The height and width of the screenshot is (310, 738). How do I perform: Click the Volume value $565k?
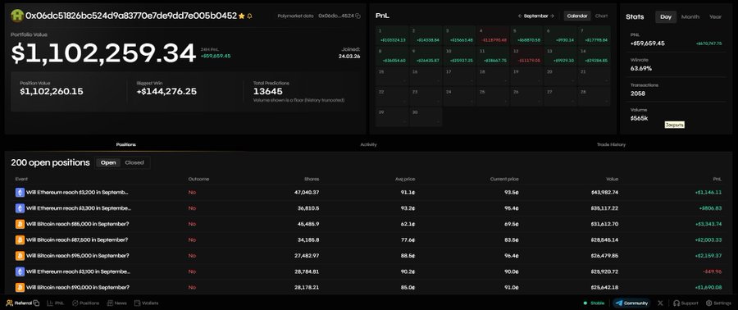(639, 119)
